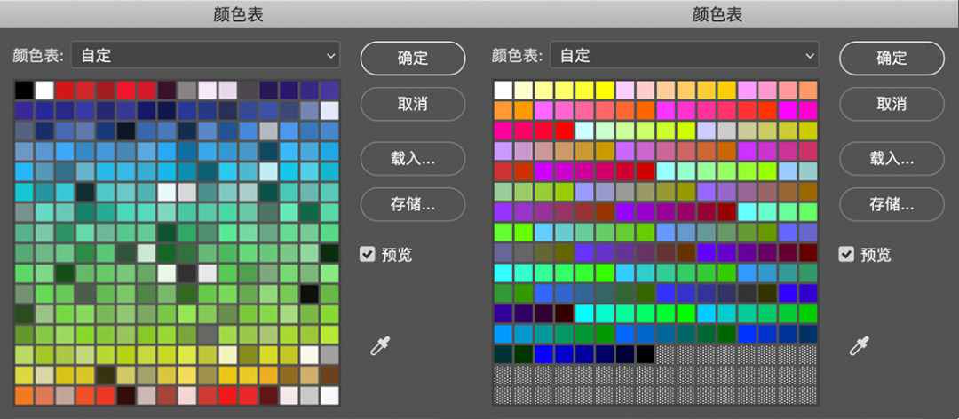Click 确定 button in right dialog
Screen dimensions: 959x419
coord(892,58)
